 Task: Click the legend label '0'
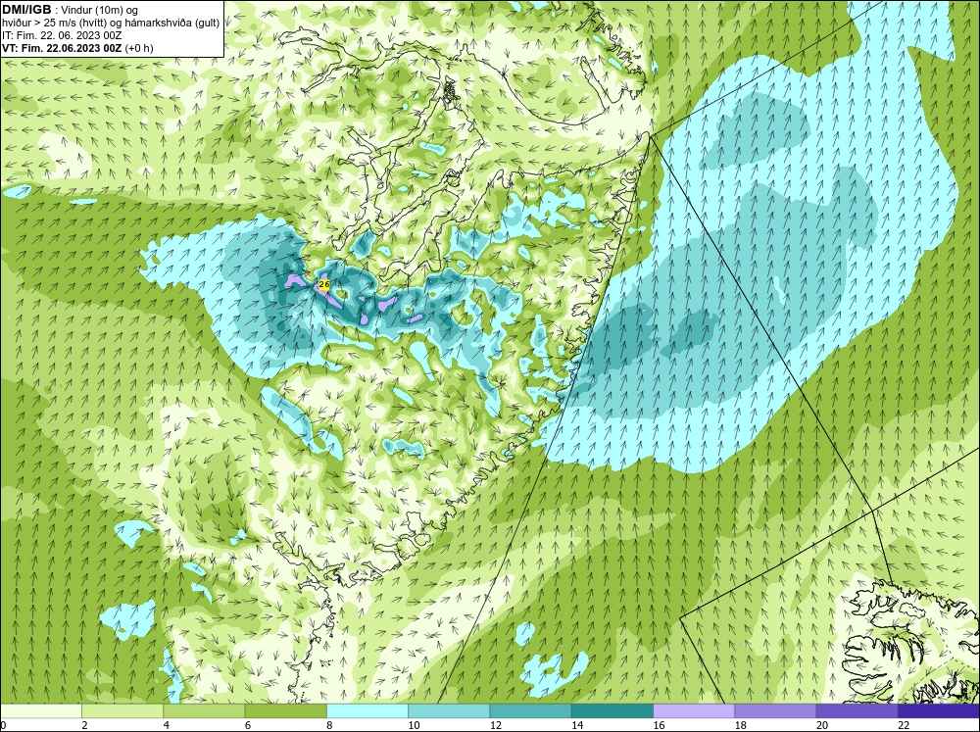click(x=3, y=725)
